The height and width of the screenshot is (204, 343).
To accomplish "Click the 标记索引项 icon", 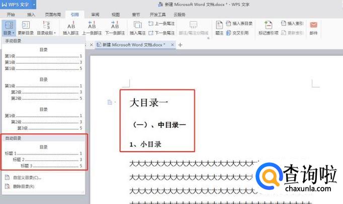I will [x=268, y=25].
